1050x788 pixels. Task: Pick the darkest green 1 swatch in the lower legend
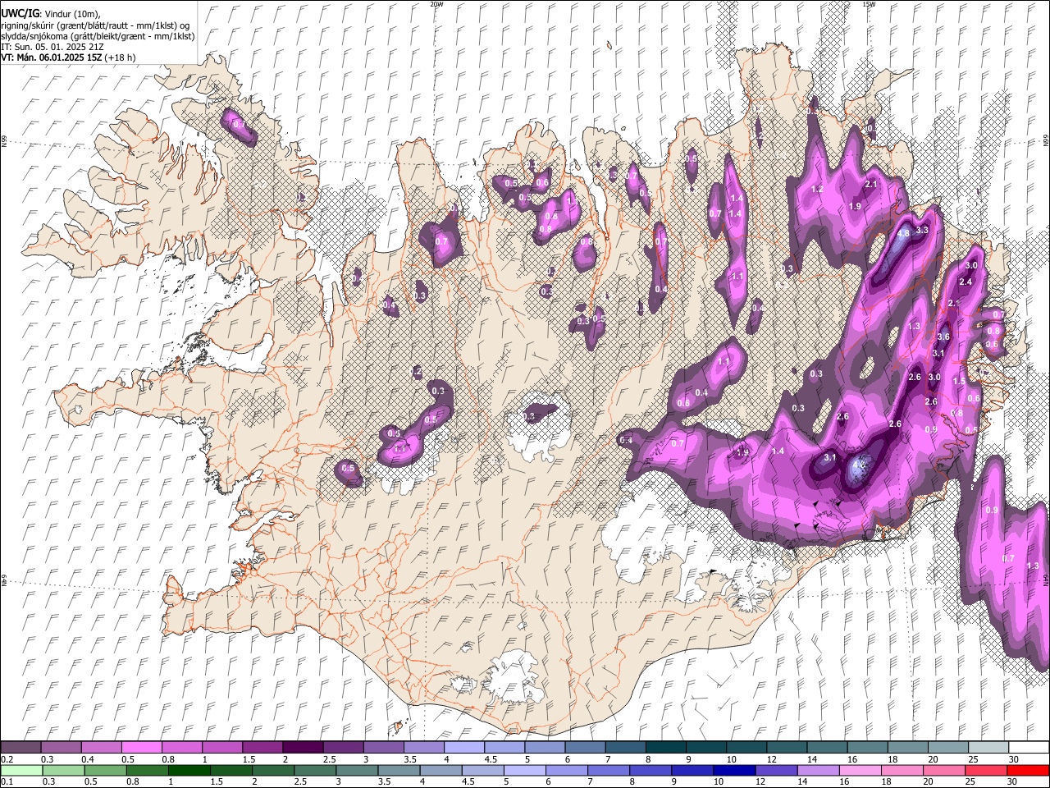(189, 770)
